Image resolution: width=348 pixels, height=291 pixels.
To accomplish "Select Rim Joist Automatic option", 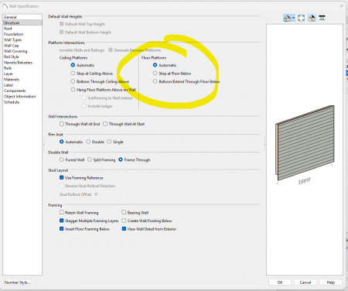I will pos(62,142).
